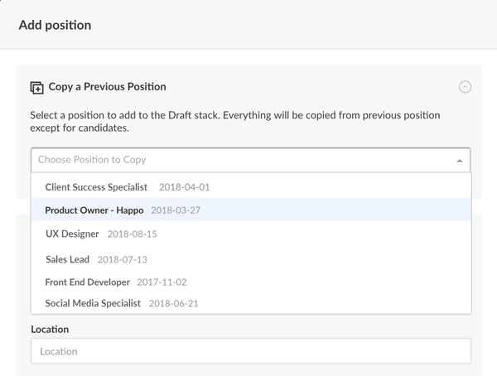The height and width of the screenshot is (376, 497).
Task: Click the Copy a Previous Position heading
Action: 107,87
